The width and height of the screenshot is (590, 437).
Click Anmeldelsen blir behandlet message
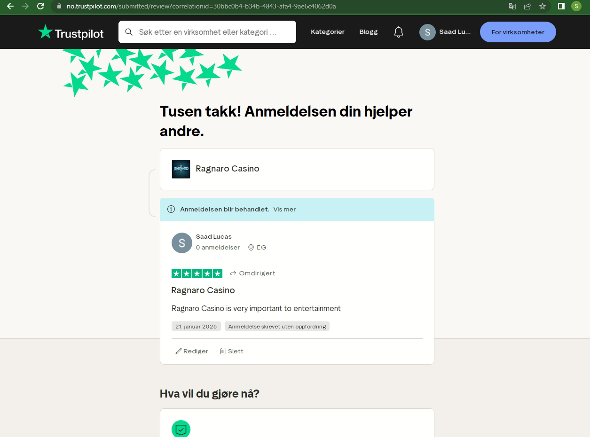tap(225, 210)
